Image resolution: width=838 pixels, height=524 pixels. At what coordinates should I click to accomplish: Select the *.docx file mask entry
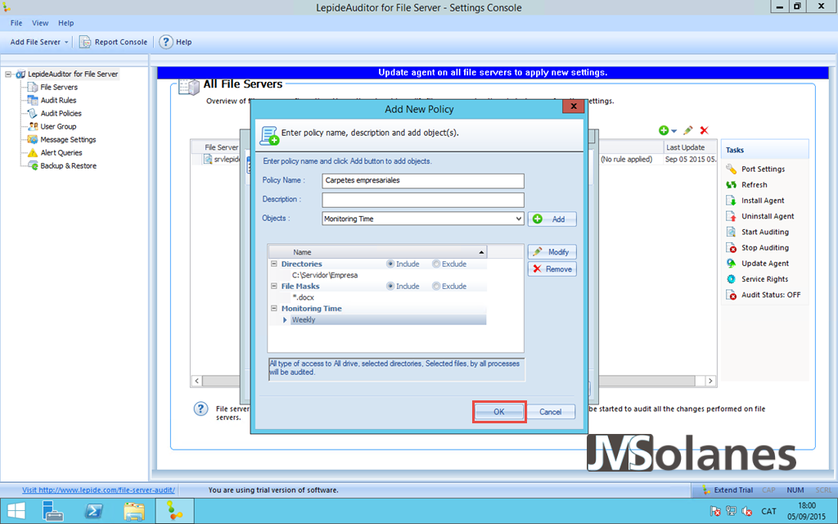303,297
